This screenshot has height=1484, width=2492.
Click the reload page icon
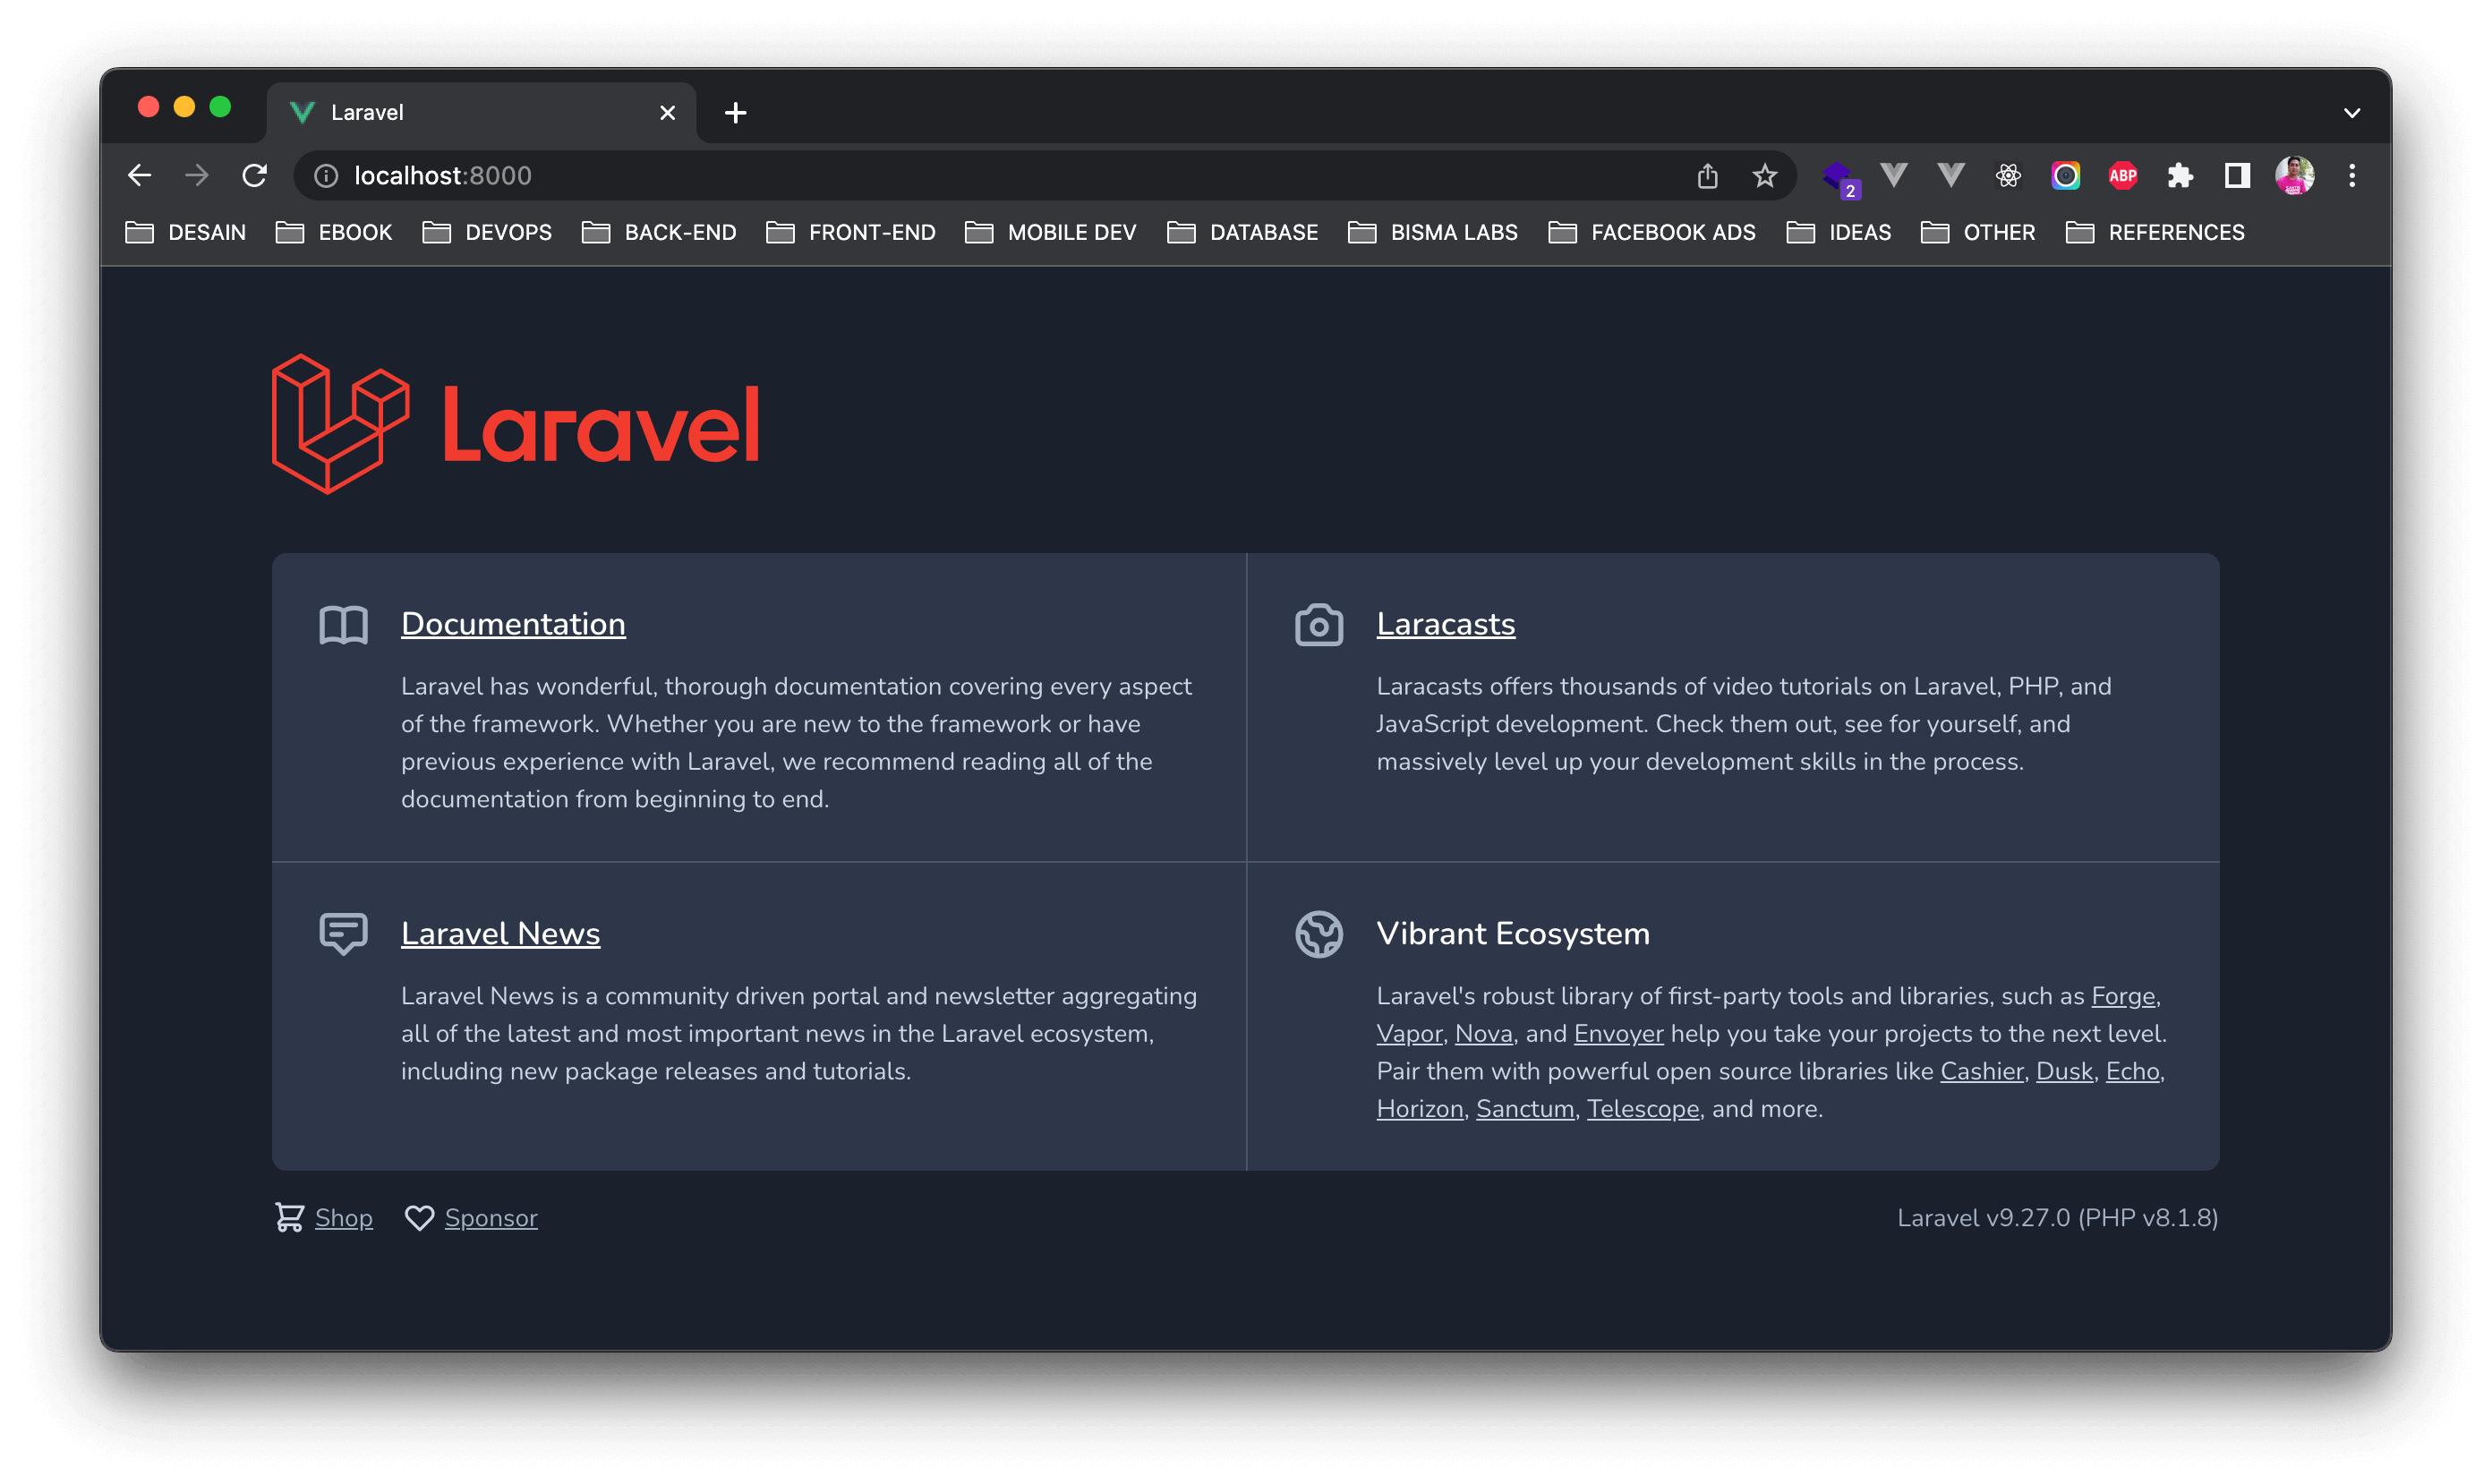click(255, 176)
